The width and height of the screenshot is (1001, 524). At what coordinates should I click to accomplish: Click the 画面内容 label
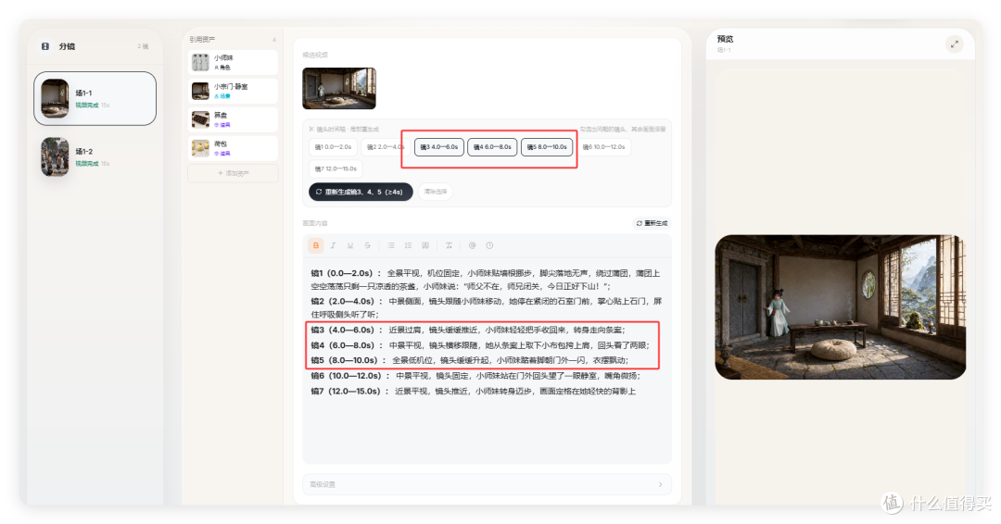315,224
